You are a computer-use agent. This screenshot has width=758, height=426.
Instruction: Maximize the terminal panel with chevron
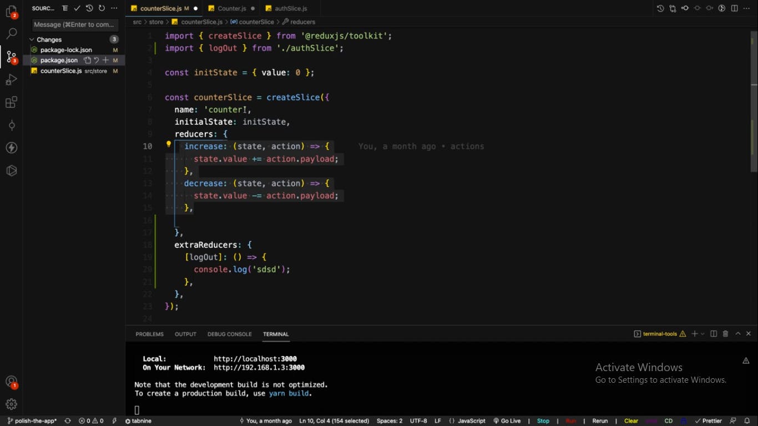(x=737, y=334)
